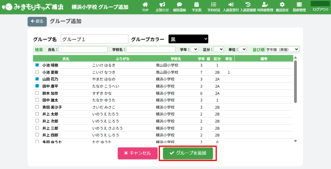The width and height of the screenshot is (331, 169).
Task: Click ログアウト in the header
Action: tap(321, 9)
